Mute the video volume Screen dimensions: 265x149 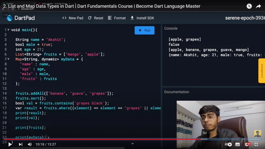(x=30, y=144)
